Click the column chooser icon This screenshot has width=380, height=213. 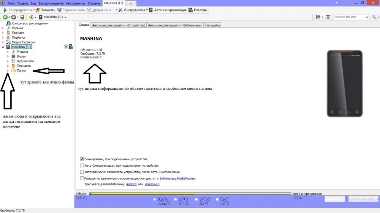point(328,17)
